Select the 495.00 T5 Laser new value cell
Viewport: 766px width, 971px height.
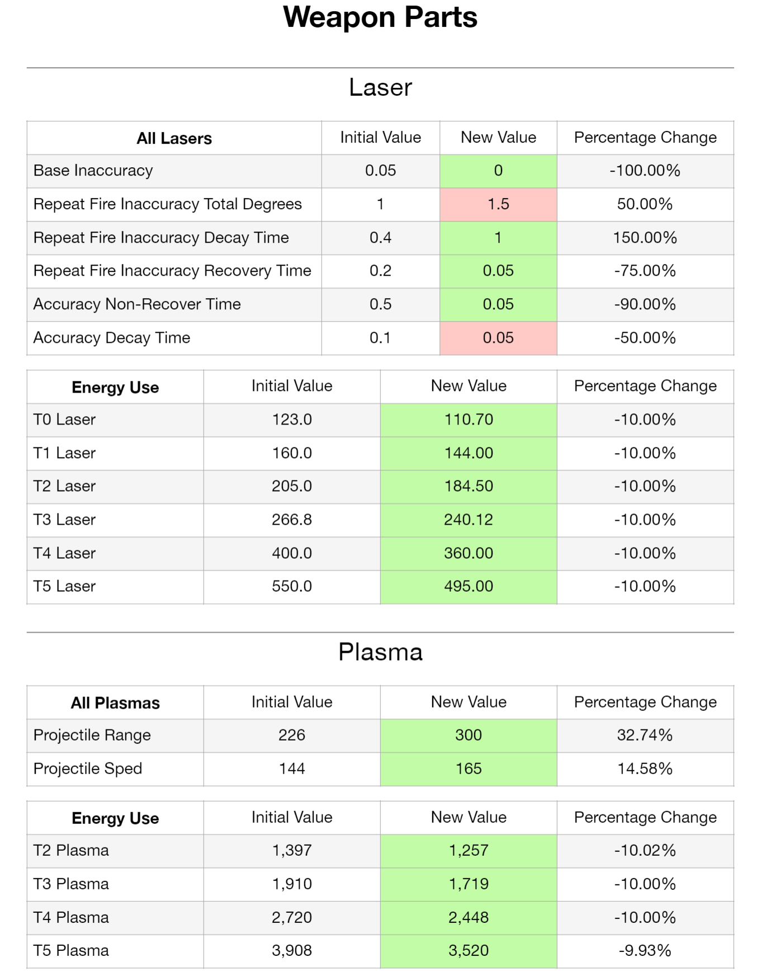[469, 586]
